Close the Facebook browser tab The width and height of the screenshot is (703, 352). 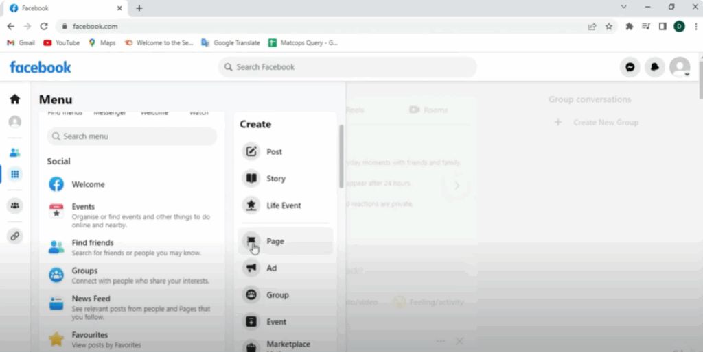pos(119,8)
